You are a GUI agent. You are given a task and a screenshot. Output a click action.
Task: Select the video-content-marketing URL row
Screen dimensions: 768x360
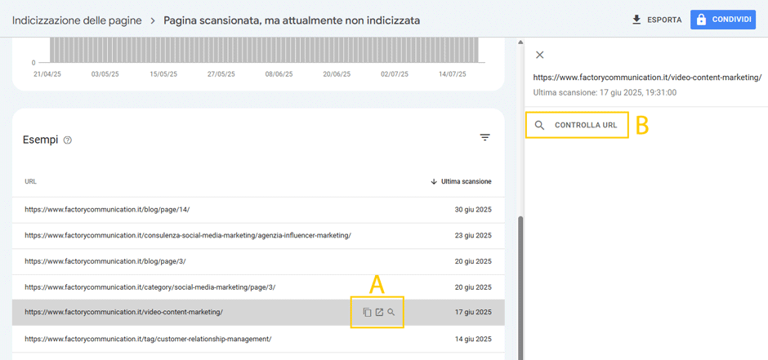tap(258, 313)
